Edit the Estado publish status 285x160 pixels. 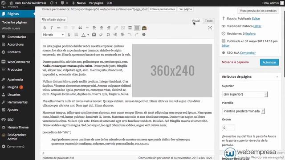(x=256, y=19)
